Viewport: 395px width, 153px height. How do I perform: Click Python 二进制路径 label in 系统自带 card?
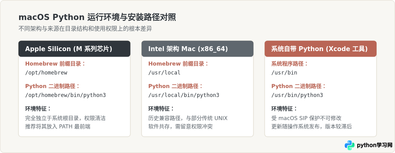(x=299, y=86)
